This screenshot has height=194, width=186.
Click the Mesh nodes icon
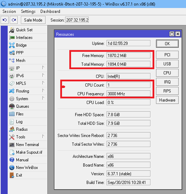pyautogui.click(x=12, y=60)
